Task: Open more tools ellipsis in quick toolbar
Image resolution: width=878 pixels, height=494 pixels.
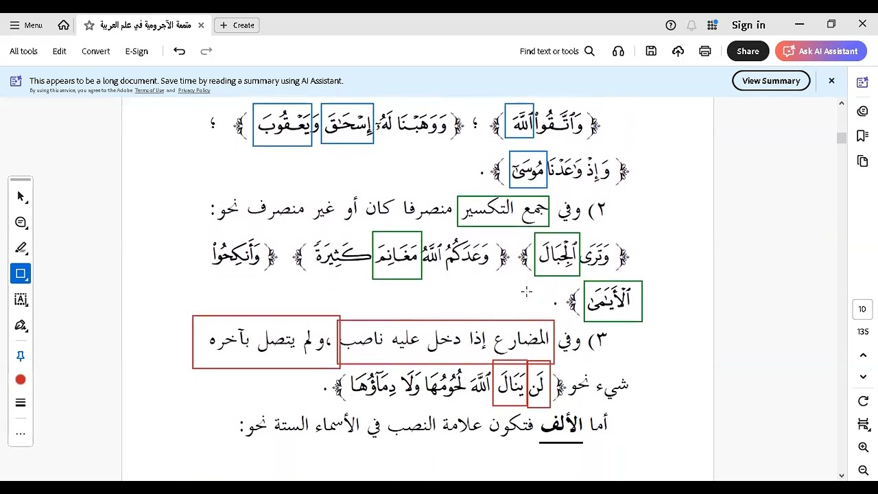Action: coord(21,433)
